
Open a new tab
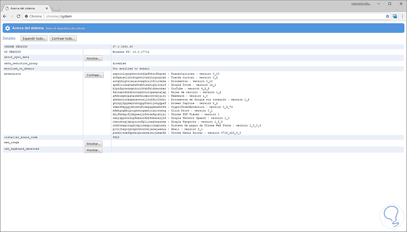pos(56,9)
